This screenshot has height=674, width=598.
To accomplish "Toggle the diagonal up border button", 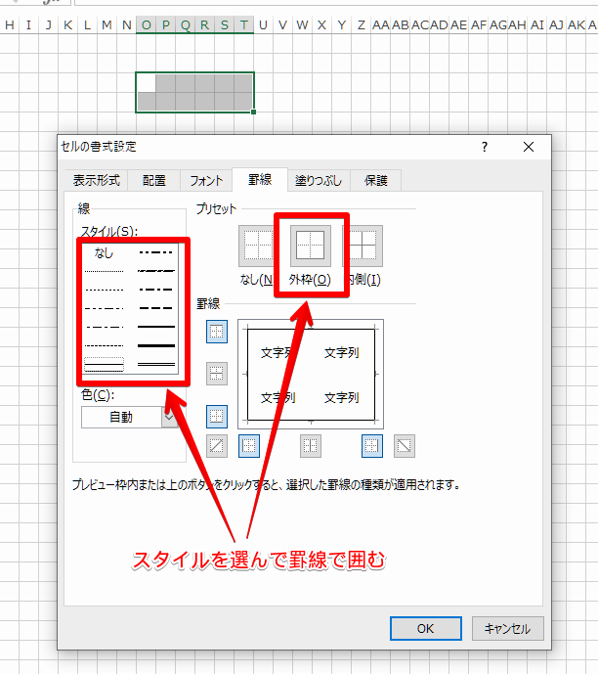I will point(217,446).
